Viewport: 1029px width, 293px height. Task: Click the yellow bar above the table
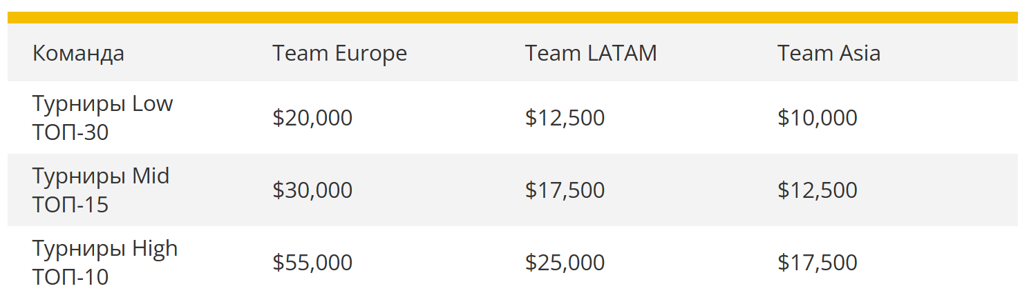[513, 17]
